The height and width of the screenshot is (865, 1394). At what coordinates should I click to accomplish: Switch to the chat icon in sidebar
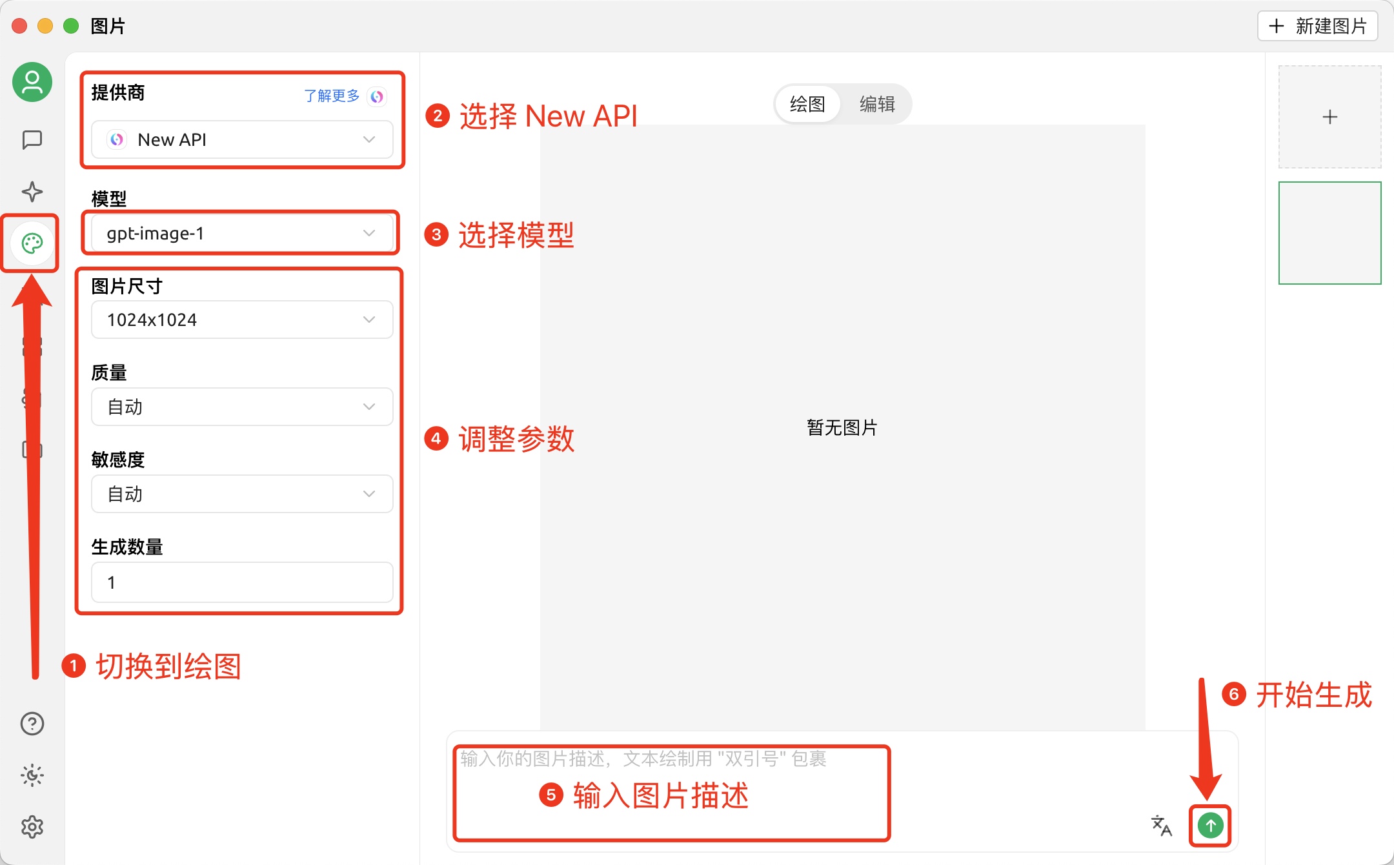(32, 139)
